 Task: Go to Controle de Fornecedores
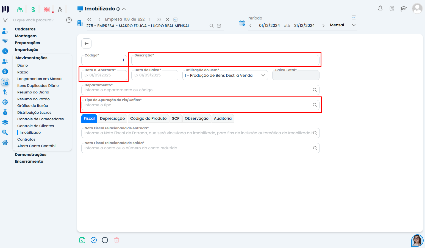(x=40, y=119)
